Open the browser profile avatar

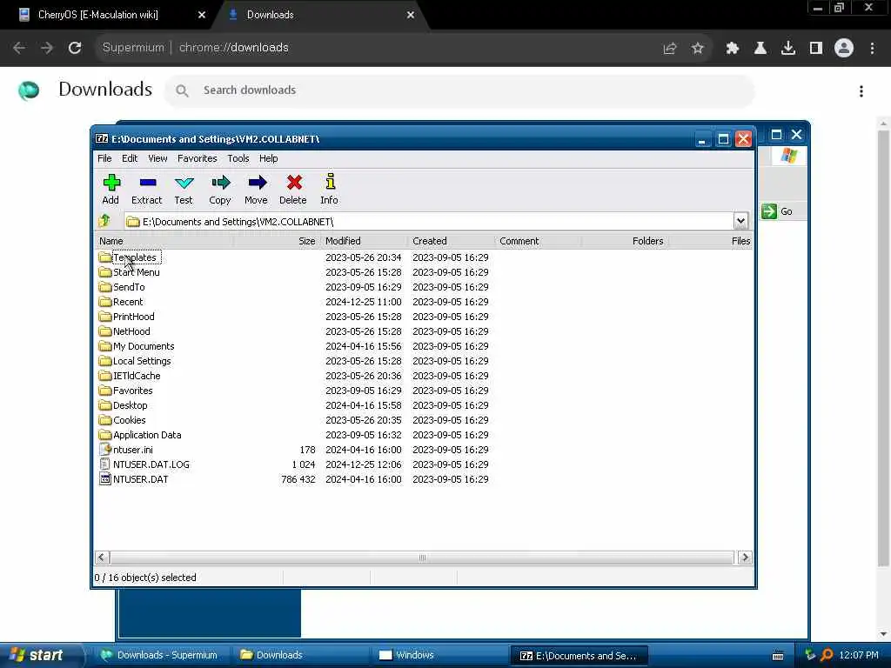(x=844, y=48)
